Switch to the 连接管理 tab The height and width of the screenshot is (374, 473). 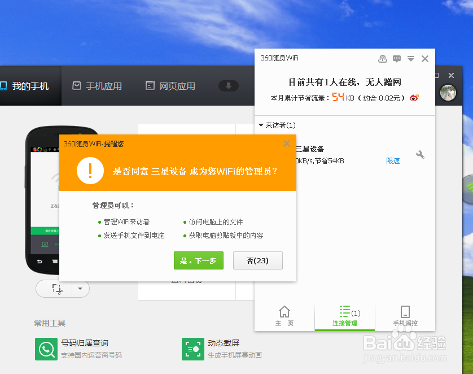pos(345,316)
